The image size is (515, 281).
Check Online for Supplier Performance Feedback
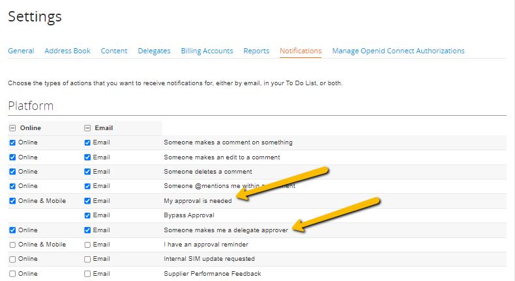tap(12, 274)
